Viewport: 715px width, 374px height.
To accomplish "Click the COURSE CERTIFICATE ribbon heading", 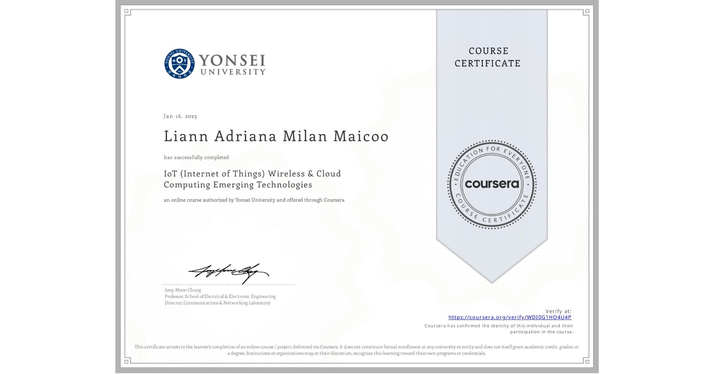I will point(488,57).
